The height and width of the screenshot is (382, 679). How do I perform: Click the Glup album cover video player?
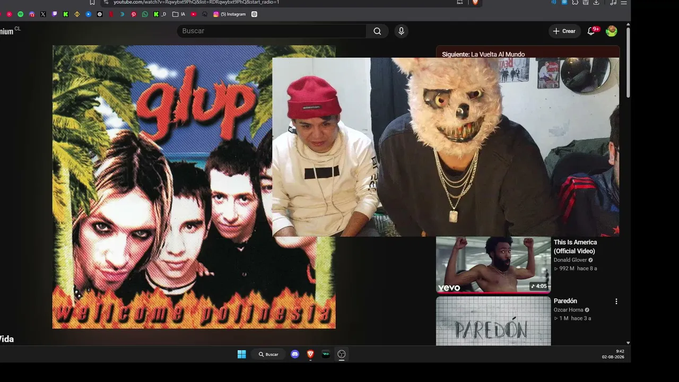pos(194,187)
